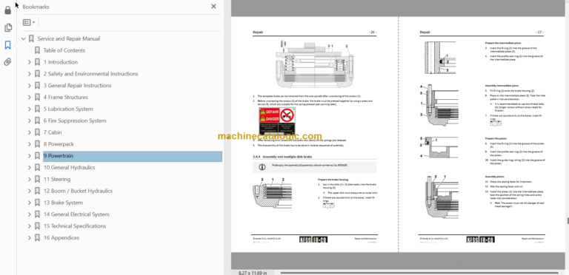This screenshot has height=275, width=569.
Task: Open 5 Lubrication System bookmark
Action: (68, 109)
